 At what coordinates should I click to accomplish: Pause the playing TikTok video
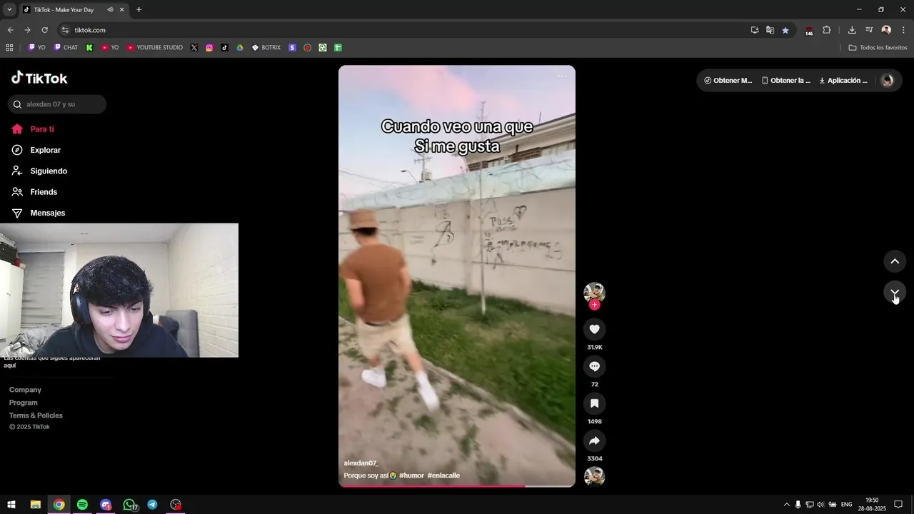click(x=457, y=276)
